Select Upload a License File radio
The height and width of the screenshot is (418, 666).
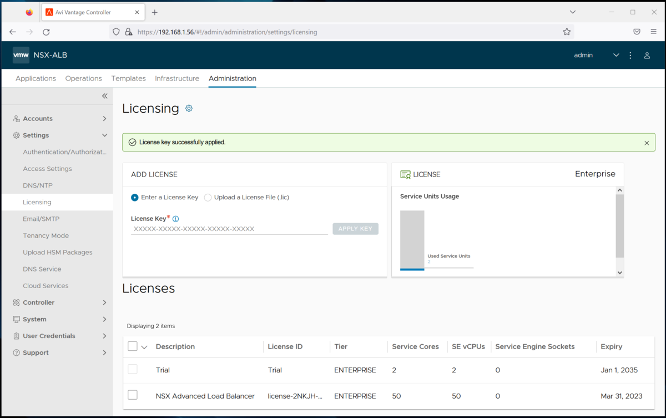click(x=208, y=198)
